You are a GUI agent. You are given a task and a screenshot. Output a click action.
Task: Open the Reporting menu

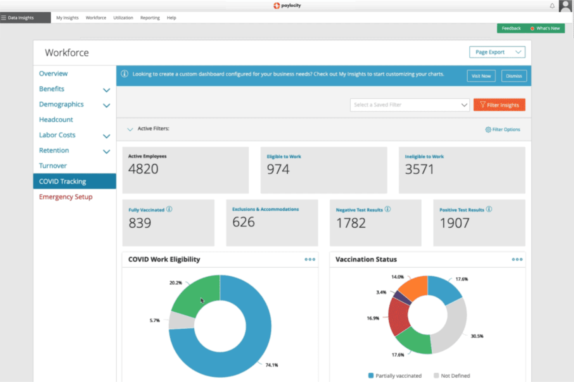pyautogui.click(x=150, y=18)
